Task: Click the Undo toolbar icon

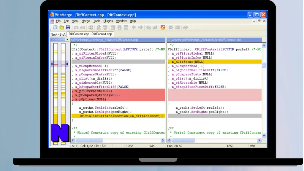Action: [x=76, y=28]
